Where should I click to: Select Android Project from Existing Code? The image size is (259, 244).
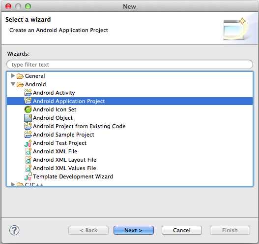(79, 126)
